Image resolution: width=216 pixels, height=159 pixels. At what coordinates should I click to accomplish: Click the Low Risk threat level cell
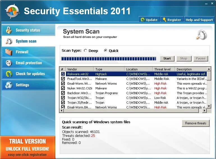(160, 98)
